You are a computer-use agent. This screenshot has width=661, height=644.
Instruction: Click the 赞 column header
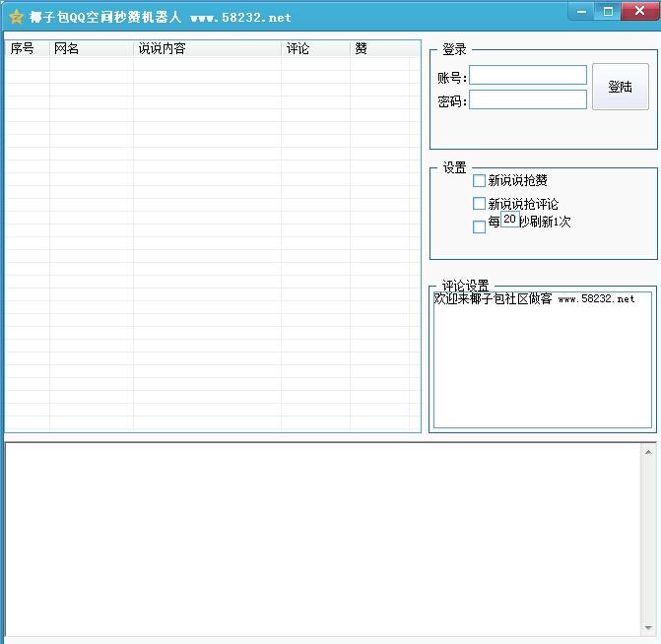(x=379, y=49)
